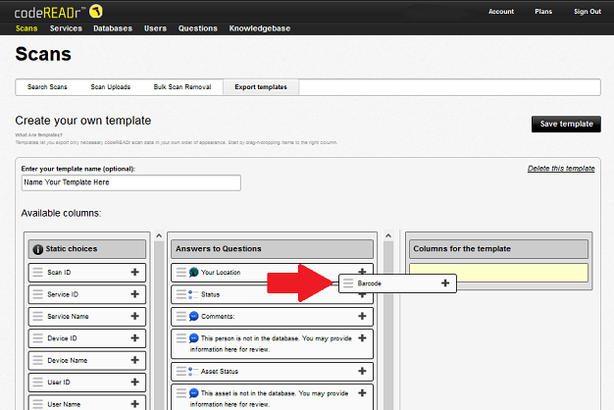Click the plus icon on the Barcode item
Screen dimensions: 614x410
[445, 282]
